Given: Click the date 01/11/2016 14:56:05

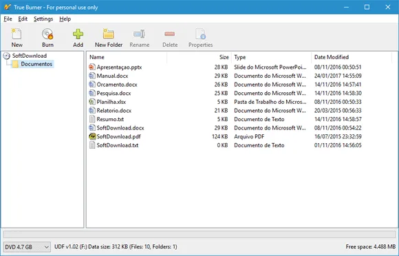Looking at the screenshot, I should coord(338,145).
